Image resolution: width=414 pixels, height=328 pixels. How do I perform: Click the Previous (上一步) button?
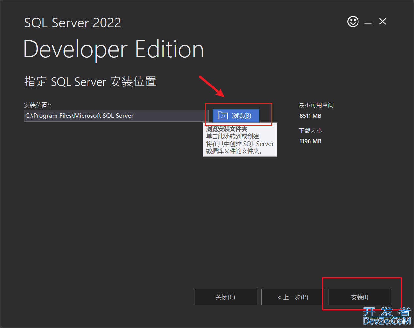(293, 297)
